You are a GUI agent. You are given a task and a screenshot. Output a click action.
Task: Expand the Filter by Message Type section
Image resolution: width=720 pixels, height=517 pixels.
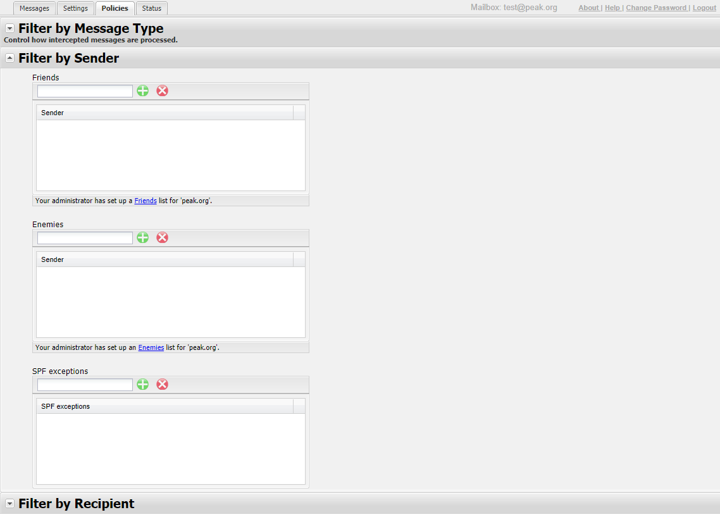pos(9,28)
